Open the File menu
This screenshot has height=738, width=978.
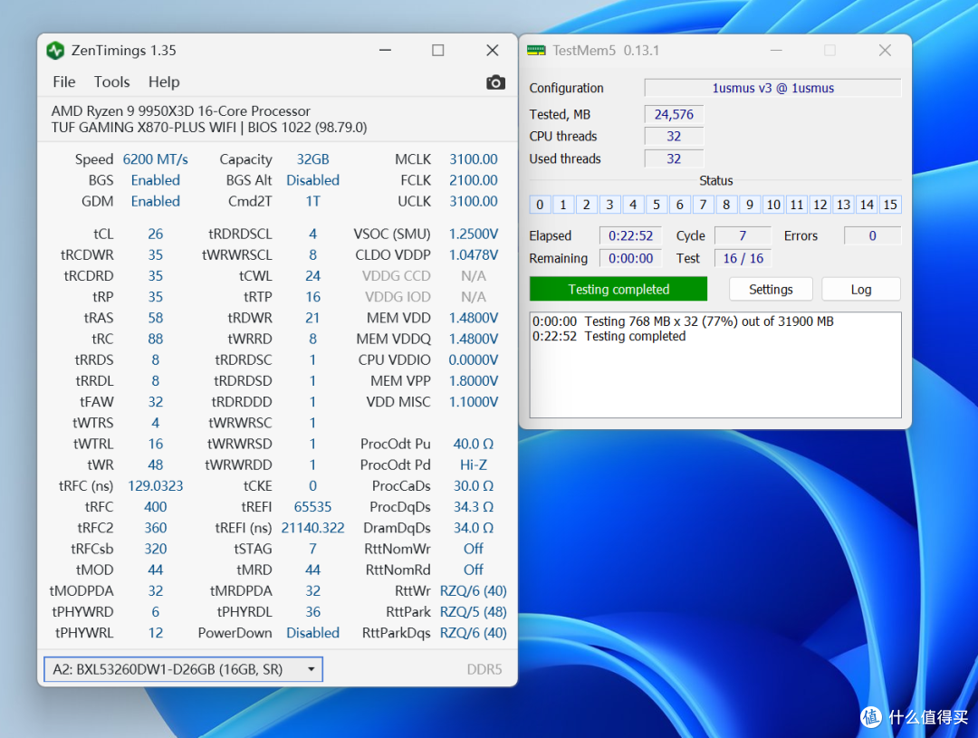click(x=63, y=81)
